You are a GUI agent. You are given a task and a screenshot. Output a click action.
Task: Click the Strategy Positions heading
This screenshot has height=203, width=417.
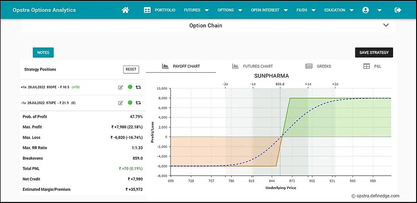pyautogui.click(x=40, y=69)
